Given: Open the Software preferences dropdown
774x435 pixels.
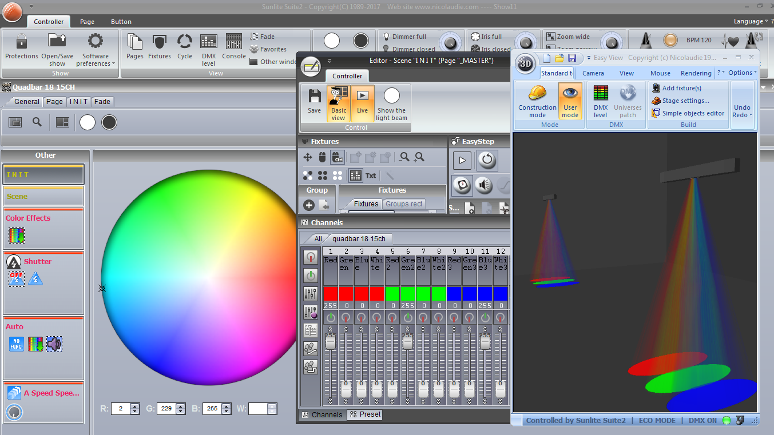Looking at the screenshot, I should (95, 49).
